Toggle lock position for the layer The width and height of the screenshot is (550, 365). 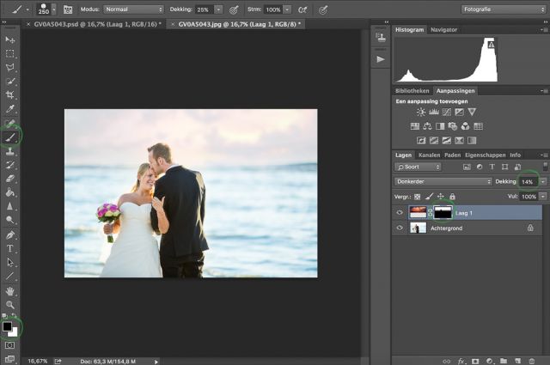[441, 197]
